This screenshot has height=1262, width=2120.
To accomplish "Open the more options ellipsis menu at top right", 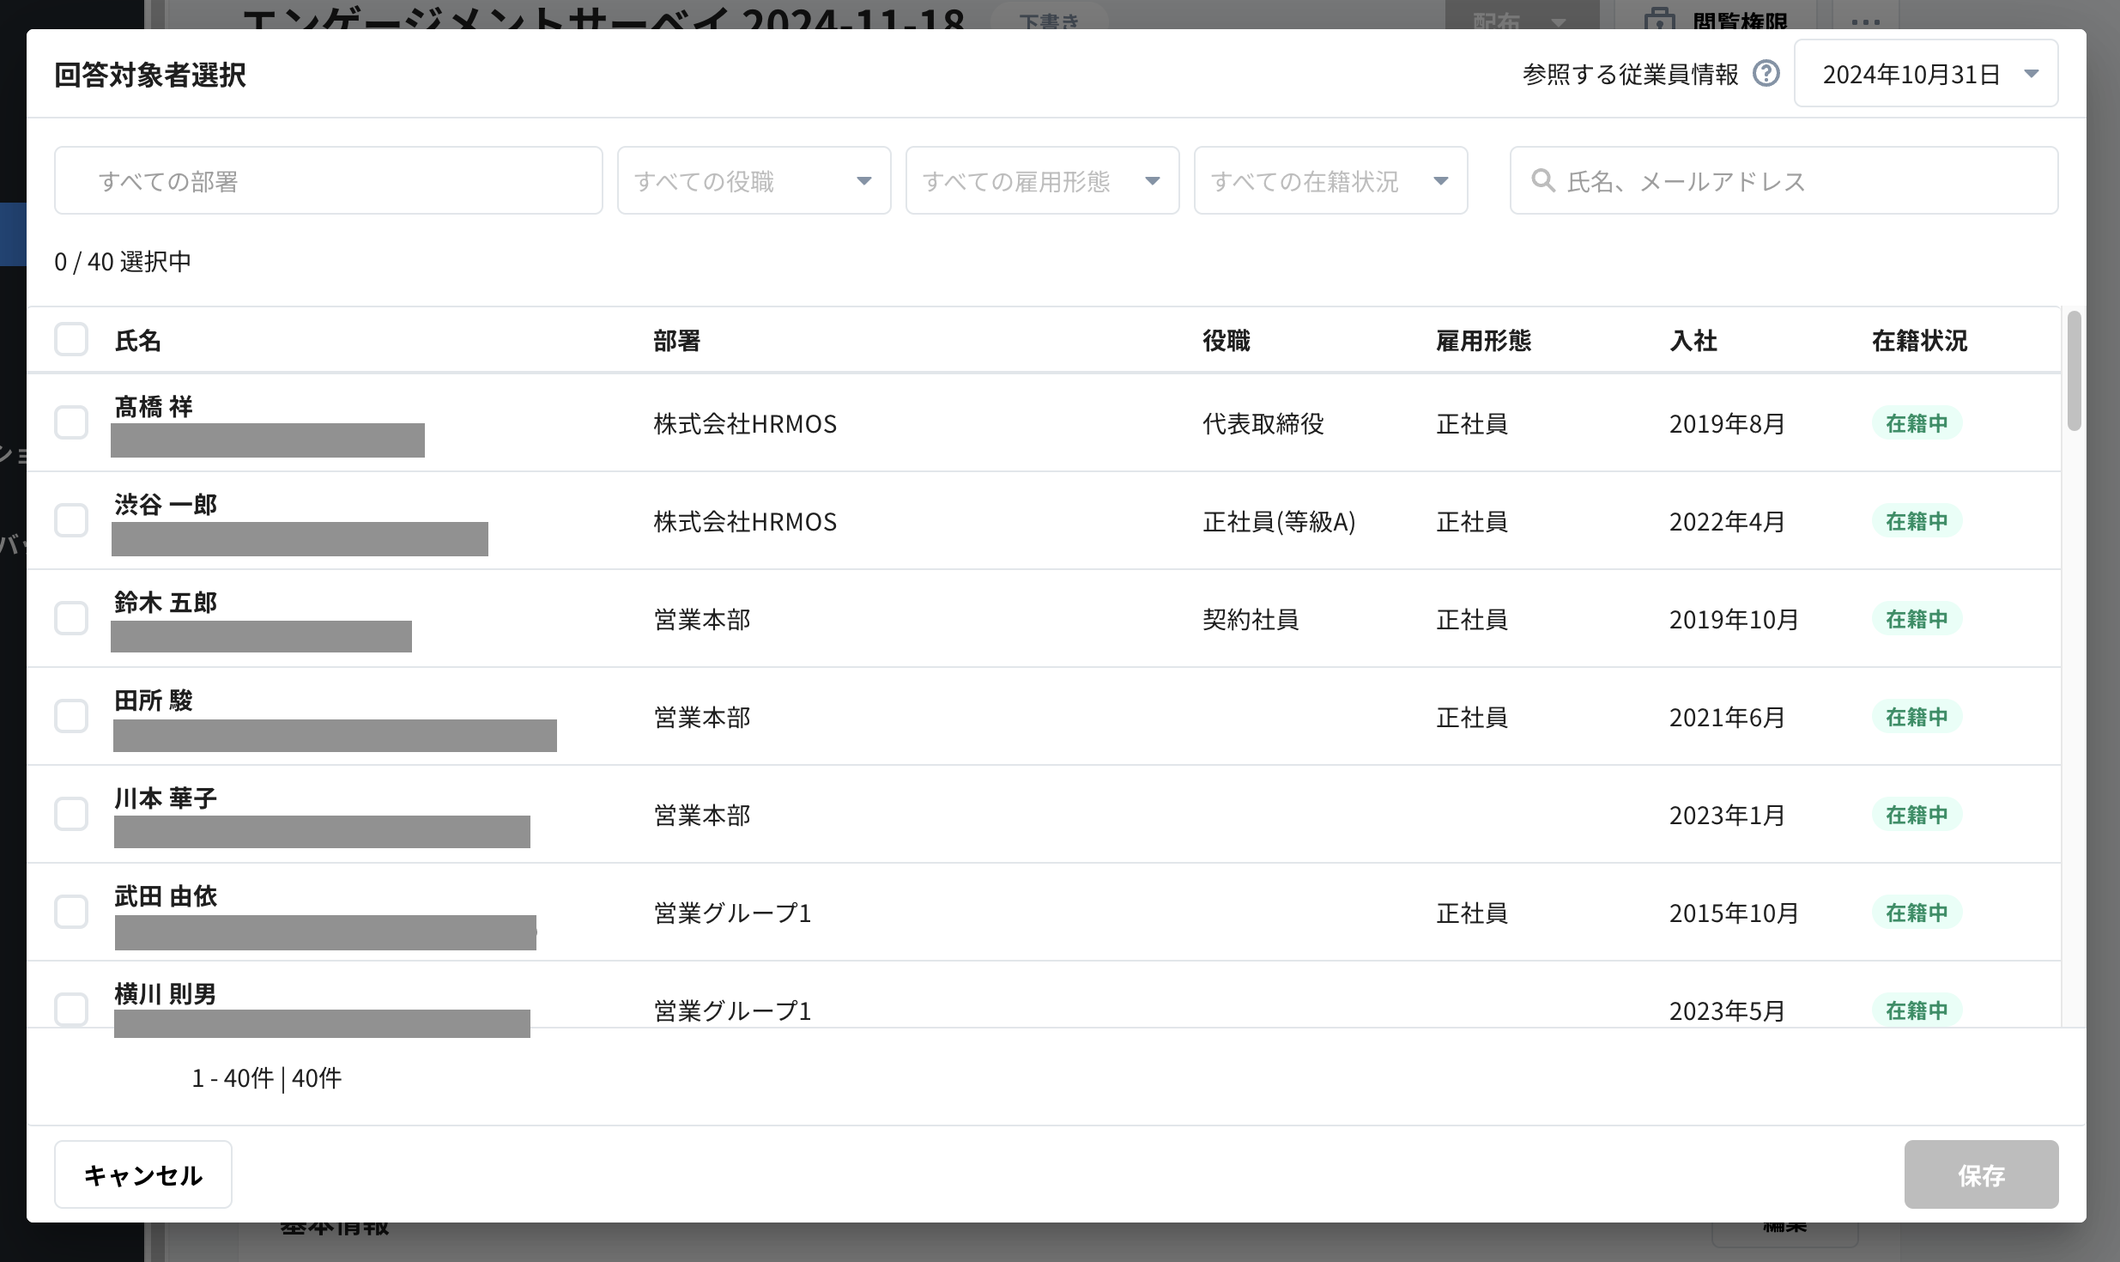I will (x=1866, y=22).
